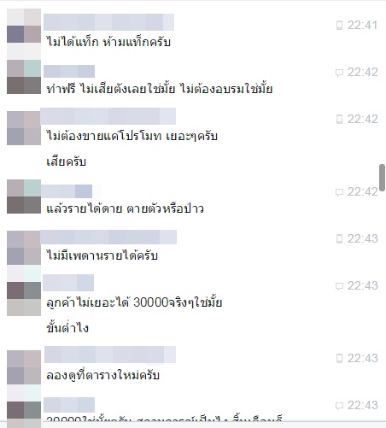Image resolution: width=386 pixels, height=428 pixels.
Task: Open avatar of ไม่ได้แท็ก ห้ามแท็กครับ sender
Action: point(24,34)
